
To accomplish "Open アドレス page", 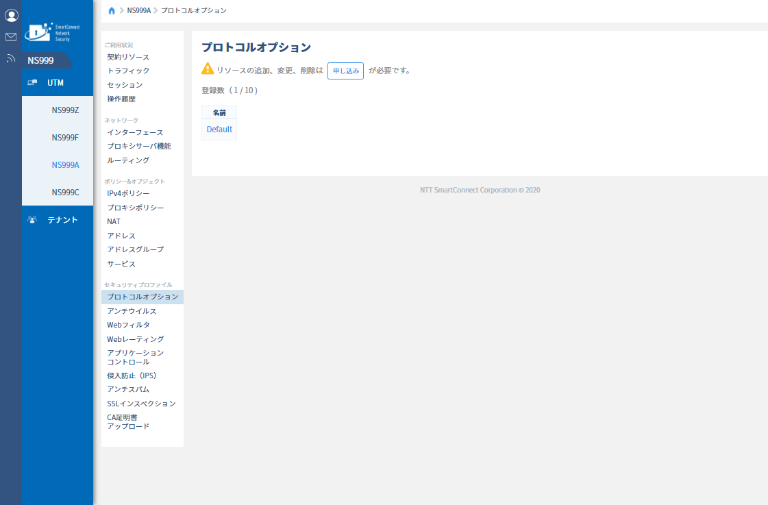I will point(121,236).
